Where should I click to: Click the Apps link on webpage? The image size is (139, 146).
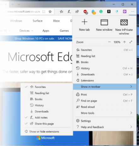(46, 31)
